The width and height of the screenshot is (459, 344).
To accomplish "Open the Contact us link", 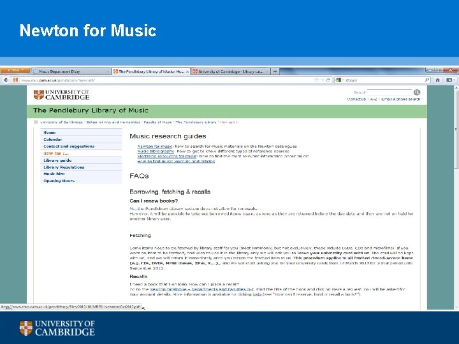I will (356, 99).
